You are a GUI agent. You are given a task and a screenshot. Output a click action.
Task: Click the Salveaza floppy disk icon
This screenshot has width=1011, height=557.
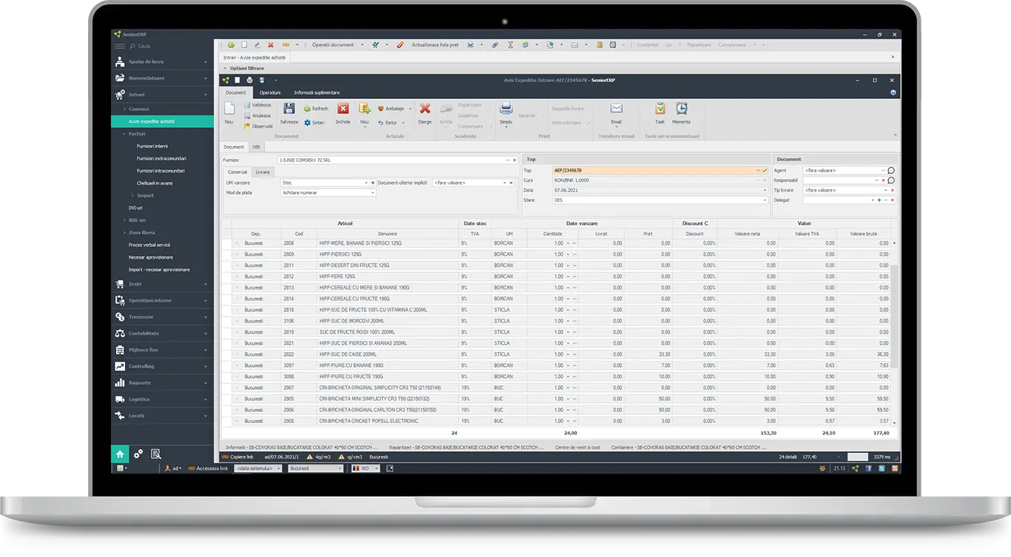click(289, 109)
